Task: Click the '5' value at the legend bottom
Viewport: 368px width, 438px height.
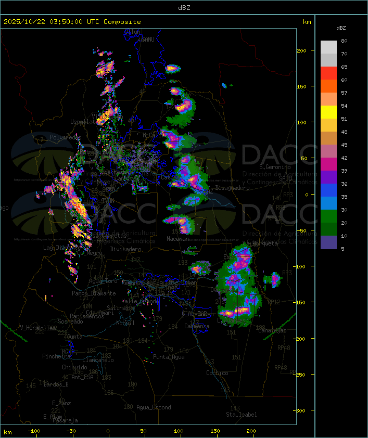Action: (342, 249)
